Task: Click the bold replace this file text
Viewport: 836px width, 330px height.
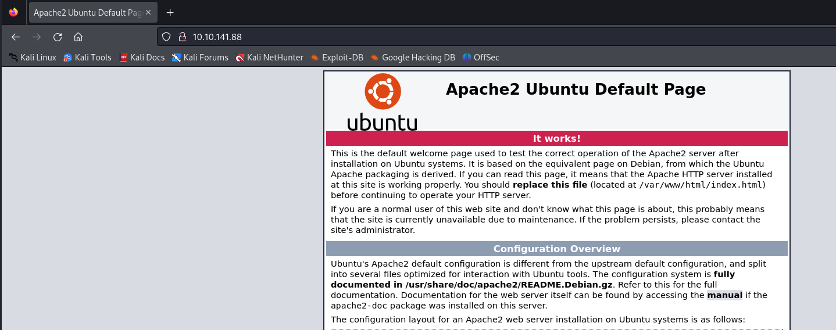Action: click(550, 185)
